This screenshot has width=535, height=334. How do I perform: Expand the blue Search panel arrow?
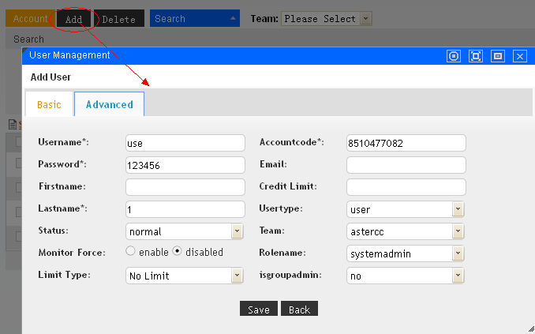[232, 18]
